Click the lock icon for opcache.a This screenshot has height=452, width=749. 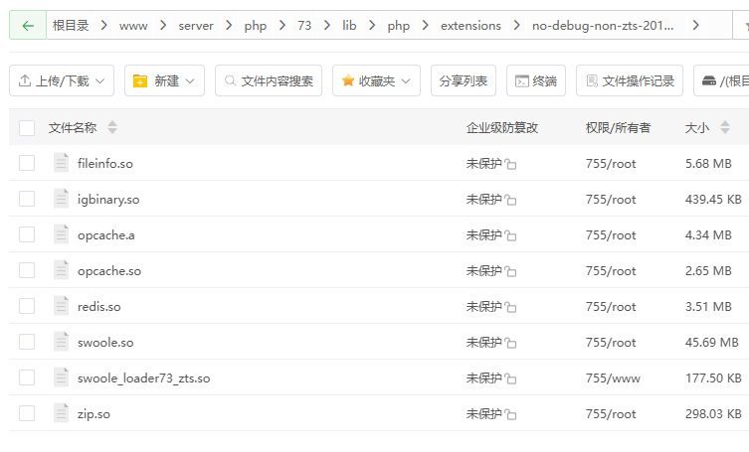[510, 235]
